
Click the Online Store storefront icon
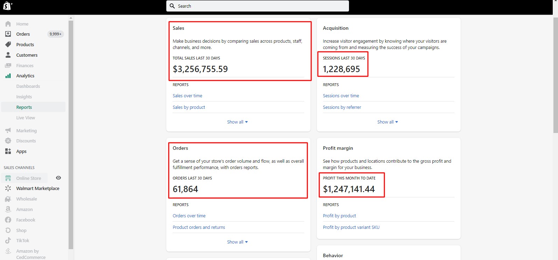8,178
